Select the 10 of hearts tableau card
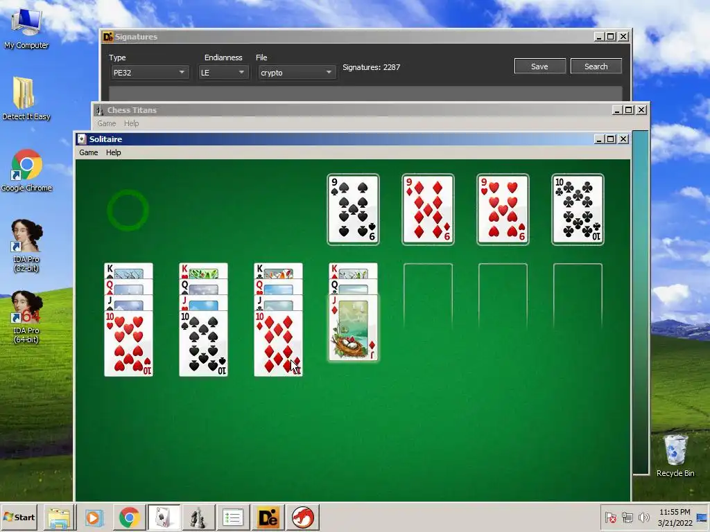This screenshot has height=532, width=710. pyautogui.click(x=128, y=344)
